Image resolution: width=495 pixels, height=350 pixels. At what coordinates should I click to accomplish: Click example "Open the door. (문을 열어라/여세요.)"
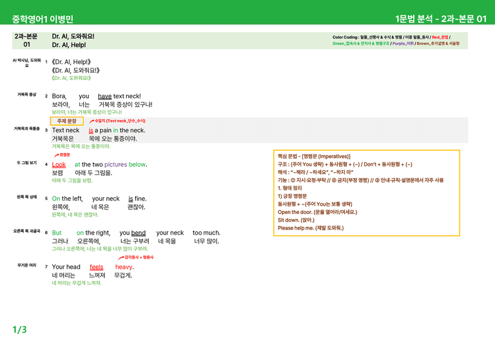318,212
